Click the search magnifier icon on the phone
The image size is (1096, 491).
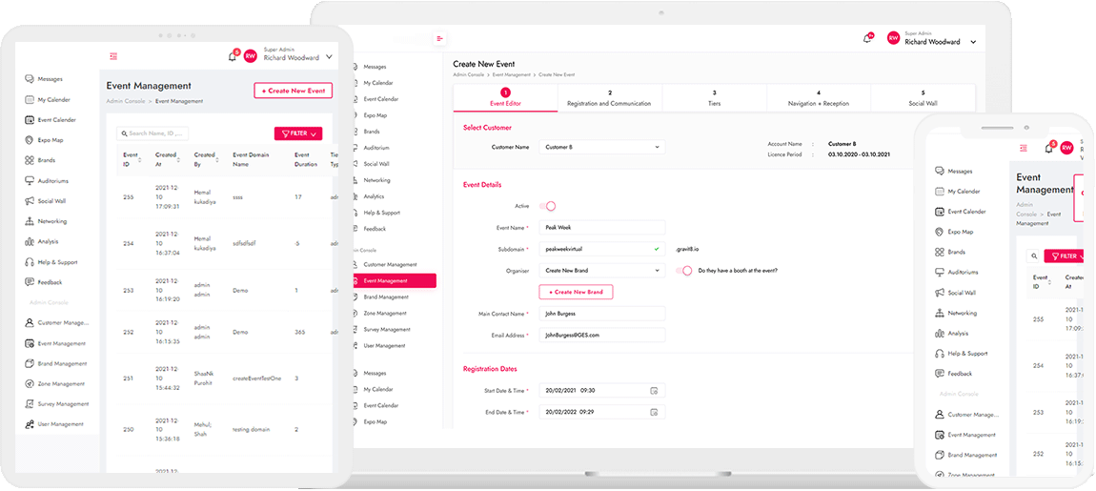click(x=1034, y=256)
